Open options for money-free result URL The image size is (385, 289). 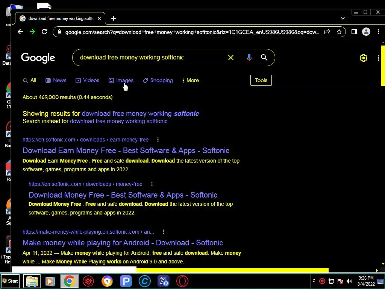point(152,184)
